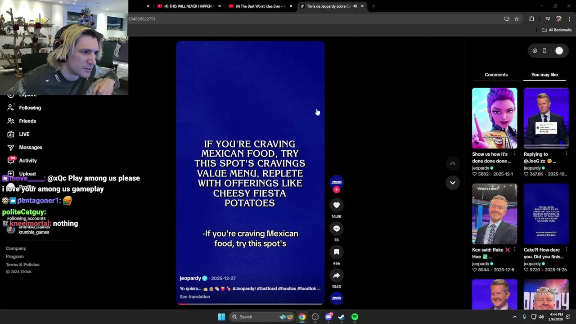The image size is (576, 324).
Task: Switch to 'The Best Worst Idea Ever' tab
Action: pyautogui.click(x=260, y=6)
